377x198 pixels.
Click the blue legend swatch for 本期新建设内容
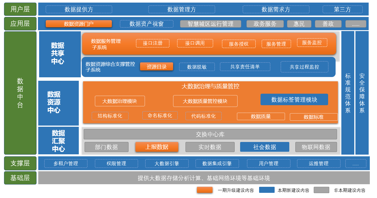tap(267, 190)
